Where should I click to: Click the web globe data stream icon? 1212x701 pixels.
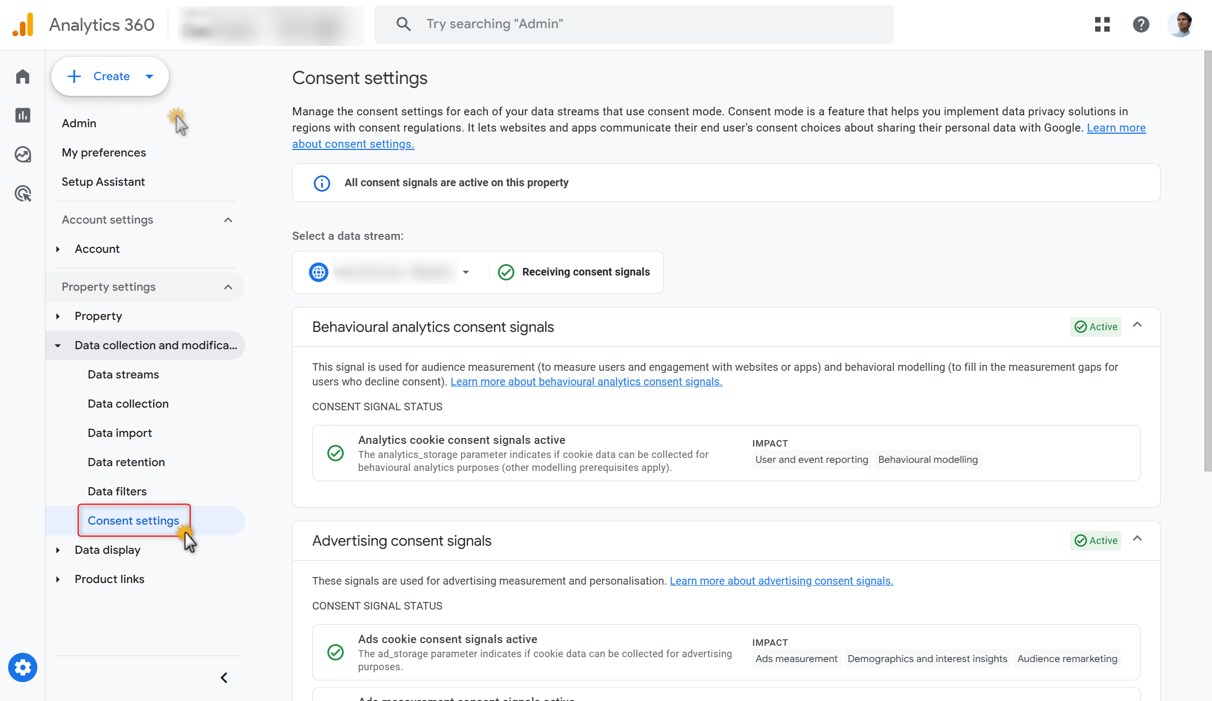[319, 272]
